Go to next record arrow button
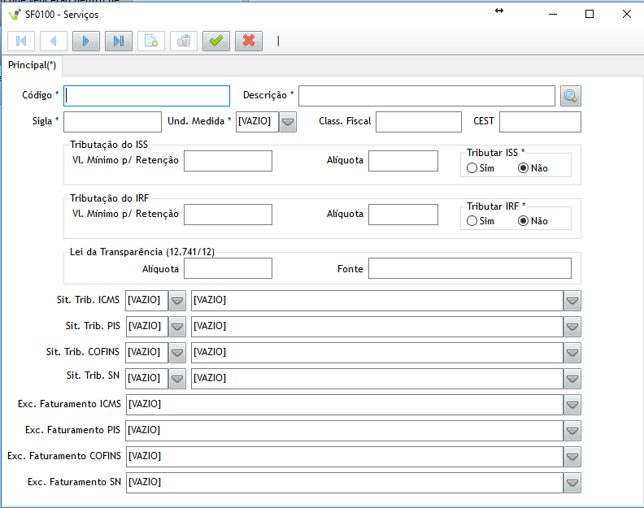The width and height of the screenshot is (644, 508). pyautogui.click(x=86, y=41)
